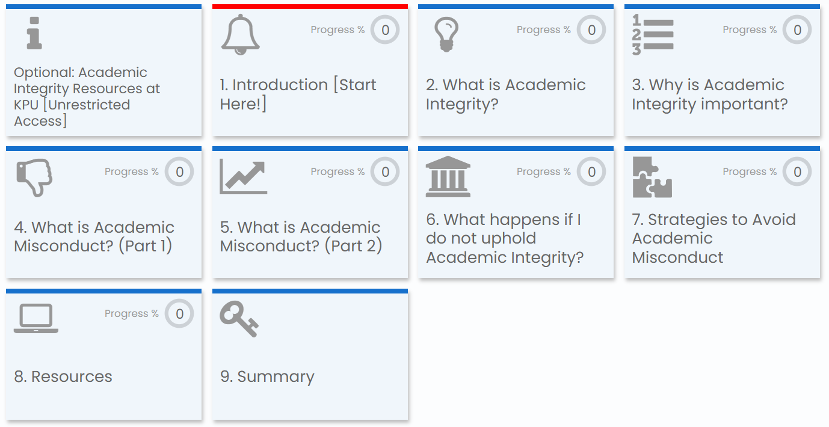Open 7. Strategies to Avoid Academic Misconduct
Viewport: 829px width, 427px height.
pos(713,238)
